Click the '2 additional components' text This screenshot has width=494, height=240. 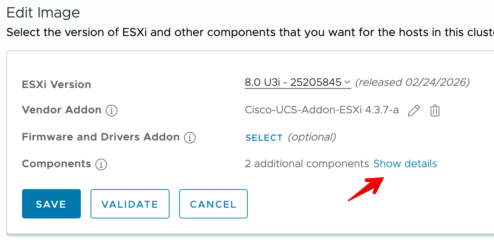(x=307, y=164)
